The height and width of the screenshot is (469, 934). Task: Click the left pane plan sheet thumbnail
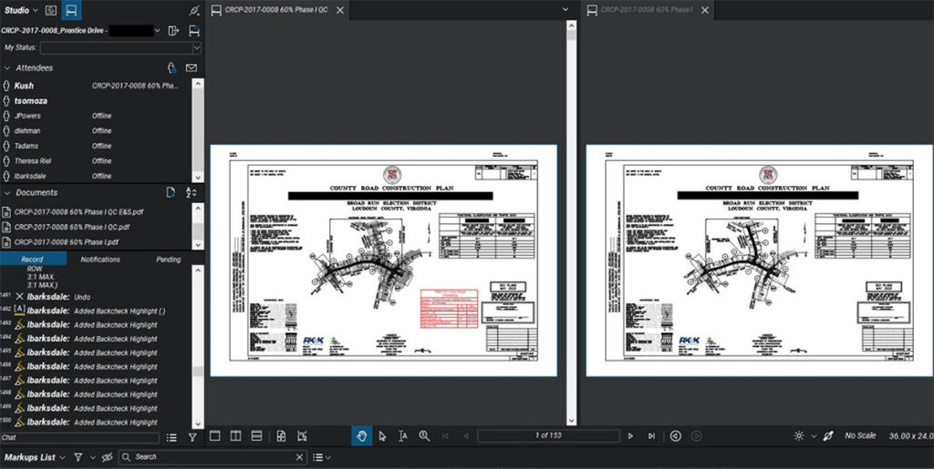(x=384, y=260)
